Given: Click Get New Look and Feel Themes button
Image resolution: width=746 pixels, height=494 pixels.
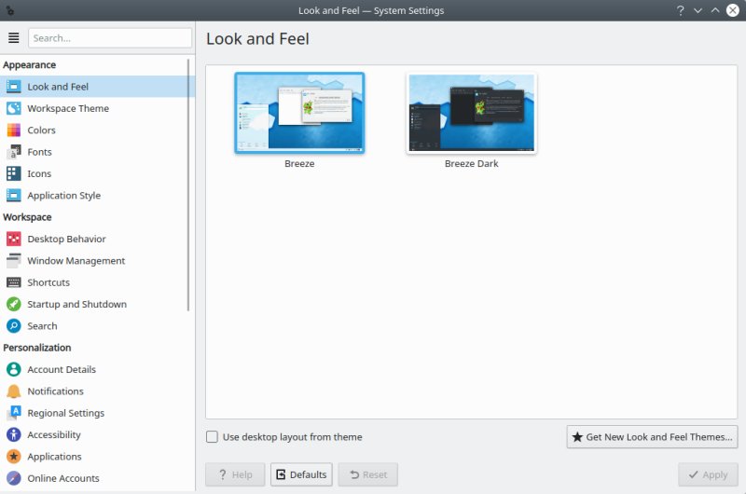Looking at the screenshot, I should [652, 437].
